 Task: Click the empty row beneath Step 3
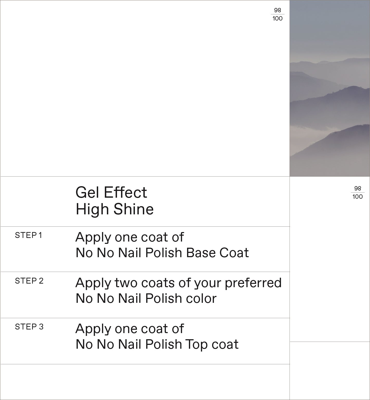pyautogui.click(x=145, y=382)
